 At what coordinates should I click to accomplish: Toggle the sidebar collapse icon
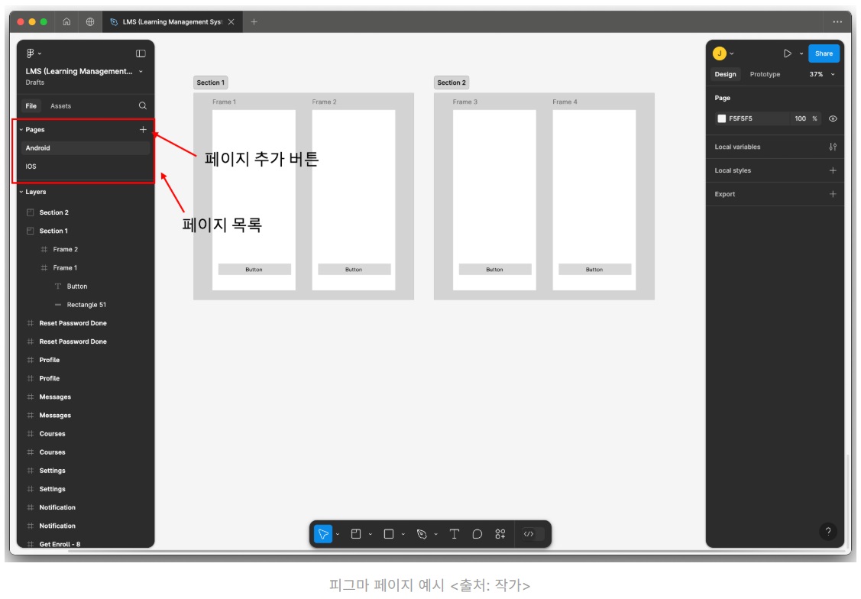pos(141,53)
